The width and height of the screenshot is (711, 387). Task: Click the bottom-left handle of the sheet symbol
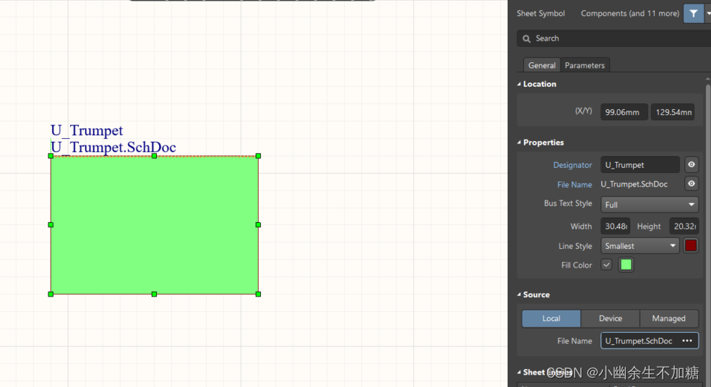click(51, 294)
